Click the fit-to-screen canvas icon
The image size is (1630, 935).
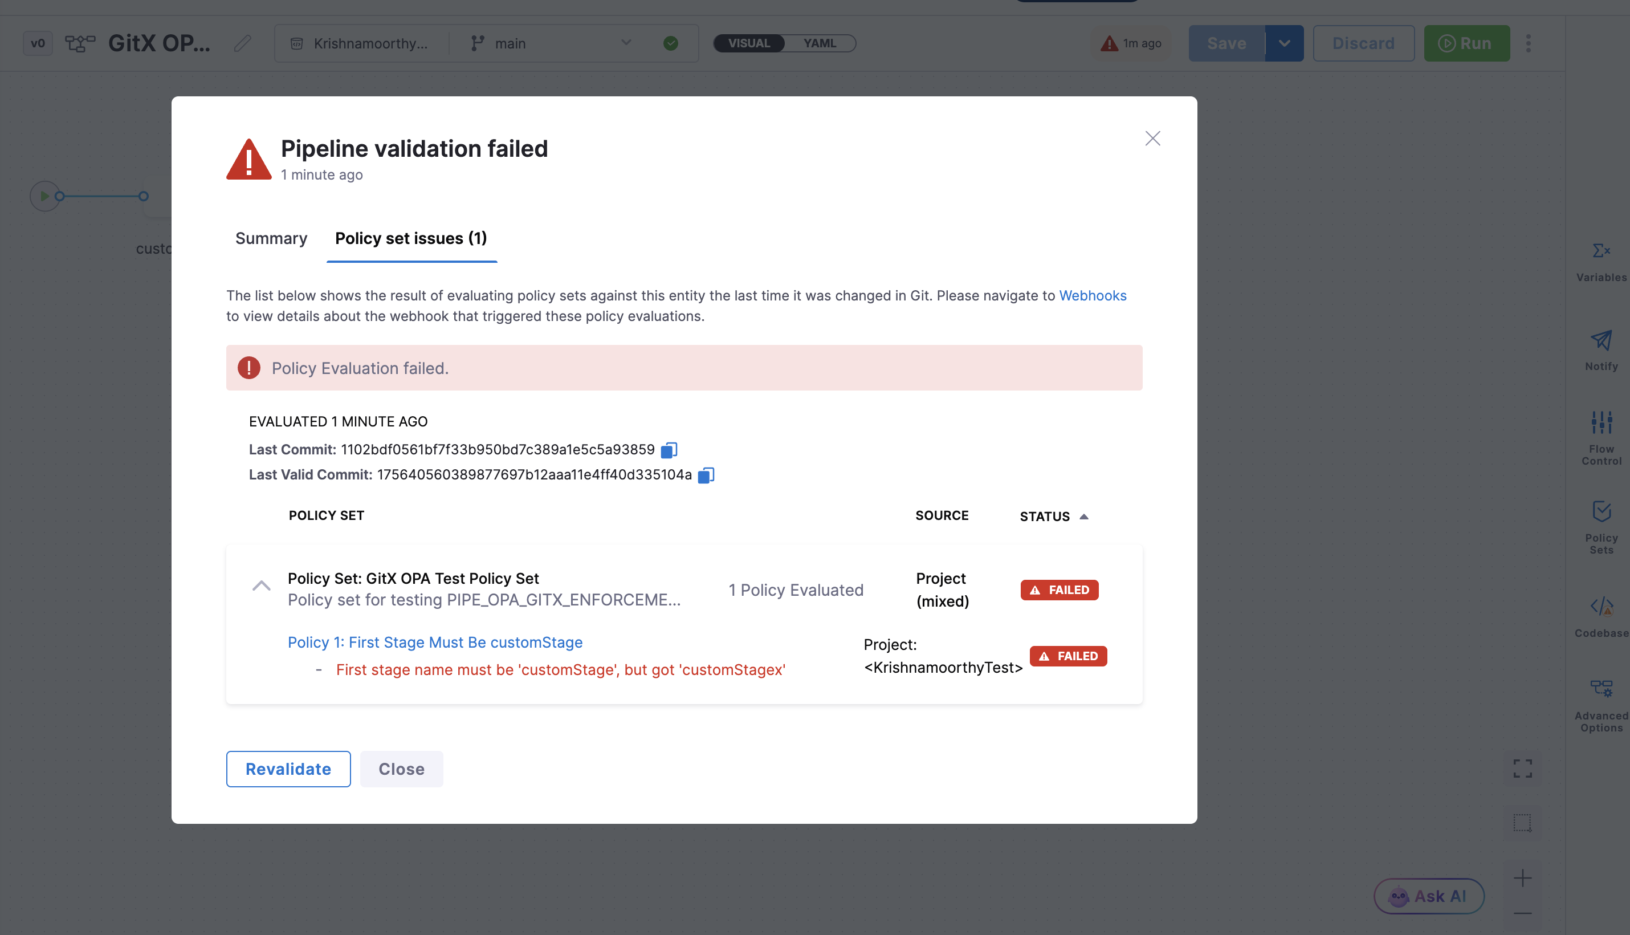(x=1522, y=769)
